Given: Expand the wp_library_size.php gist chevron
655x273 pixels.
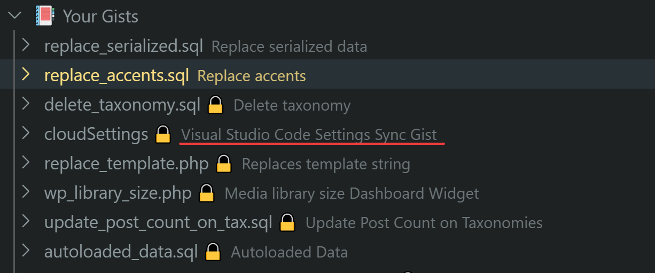Looking at the screenshot, I should point(25,193).
